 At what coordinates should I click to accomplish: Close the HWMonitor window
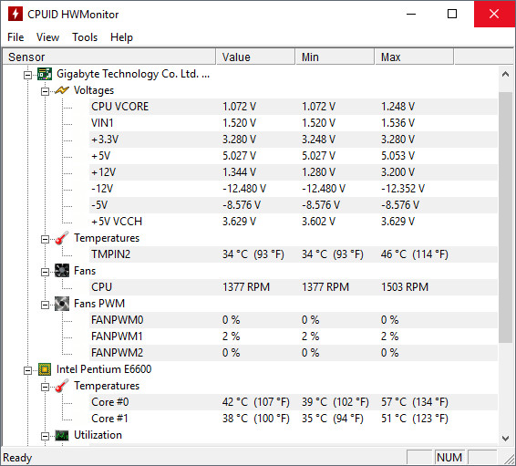pos(494,14)
